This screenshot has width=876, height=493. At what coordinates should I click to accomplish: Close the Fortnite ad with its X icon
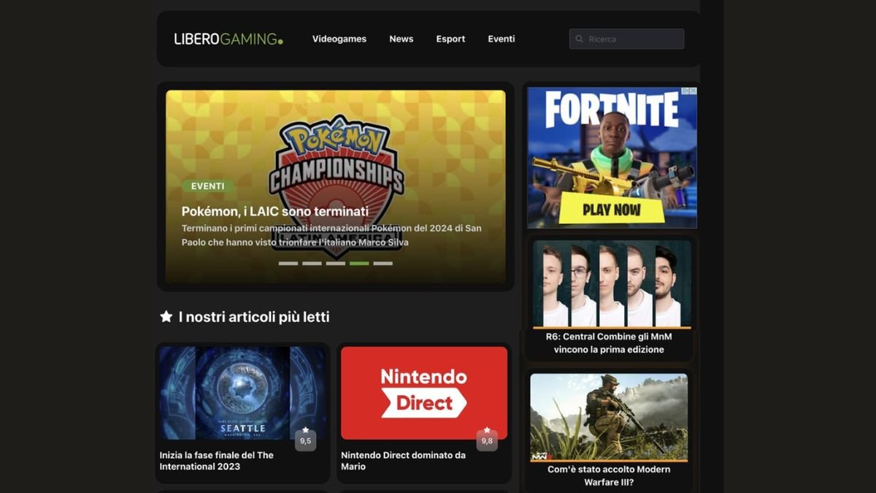pyautogui.click(x=693, y=91)
